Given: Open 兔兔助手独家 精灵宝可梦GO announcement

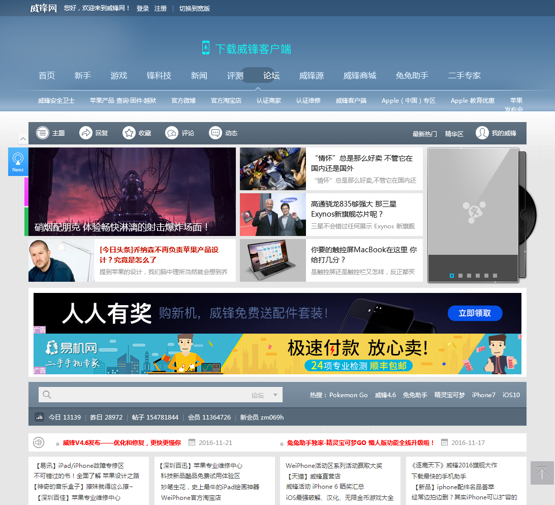Looking at the screenshot, I should (x=360, y=442).
